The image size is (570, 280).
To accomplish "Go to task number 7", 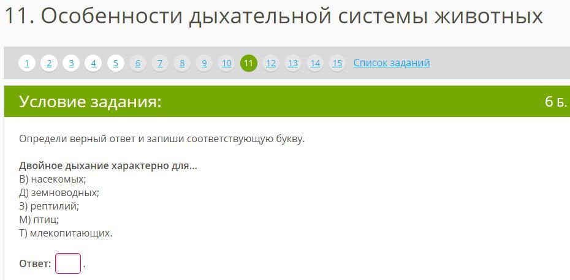I will tap(160, 64).
